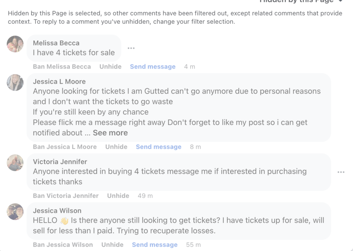Unhide Melissa Becca's comment
This screenshot has width=353, height=251.
[x=110, y=67]
